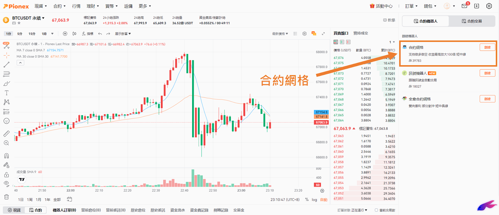The width and height of the screenshot is (499, 215).
Task: Open the 訂單狀態 正在運行 dropdown
Action: pyautogui.click(x=352, y=210)
